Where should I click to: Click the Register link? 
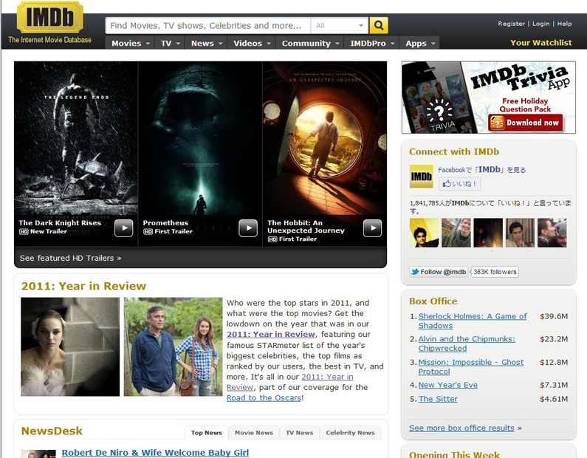tap(511, 24)
